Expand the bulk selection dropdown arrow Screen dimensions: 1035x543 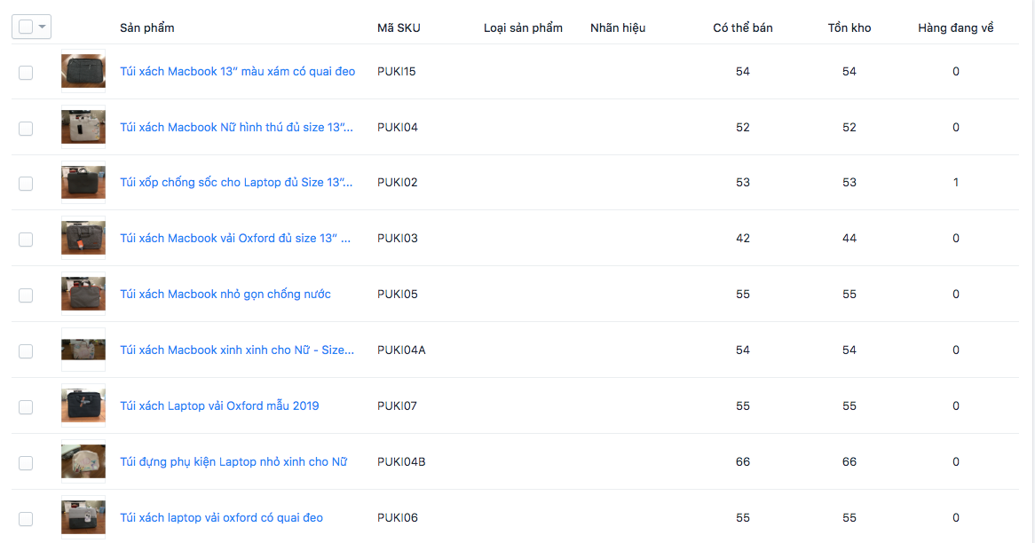(42, 28)
